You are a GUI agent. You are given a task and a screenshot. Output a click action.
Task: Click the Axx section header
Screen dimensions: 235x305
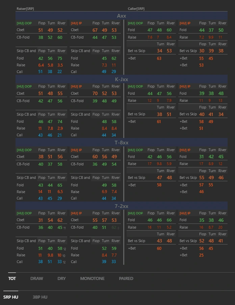(x=122, y=16)
